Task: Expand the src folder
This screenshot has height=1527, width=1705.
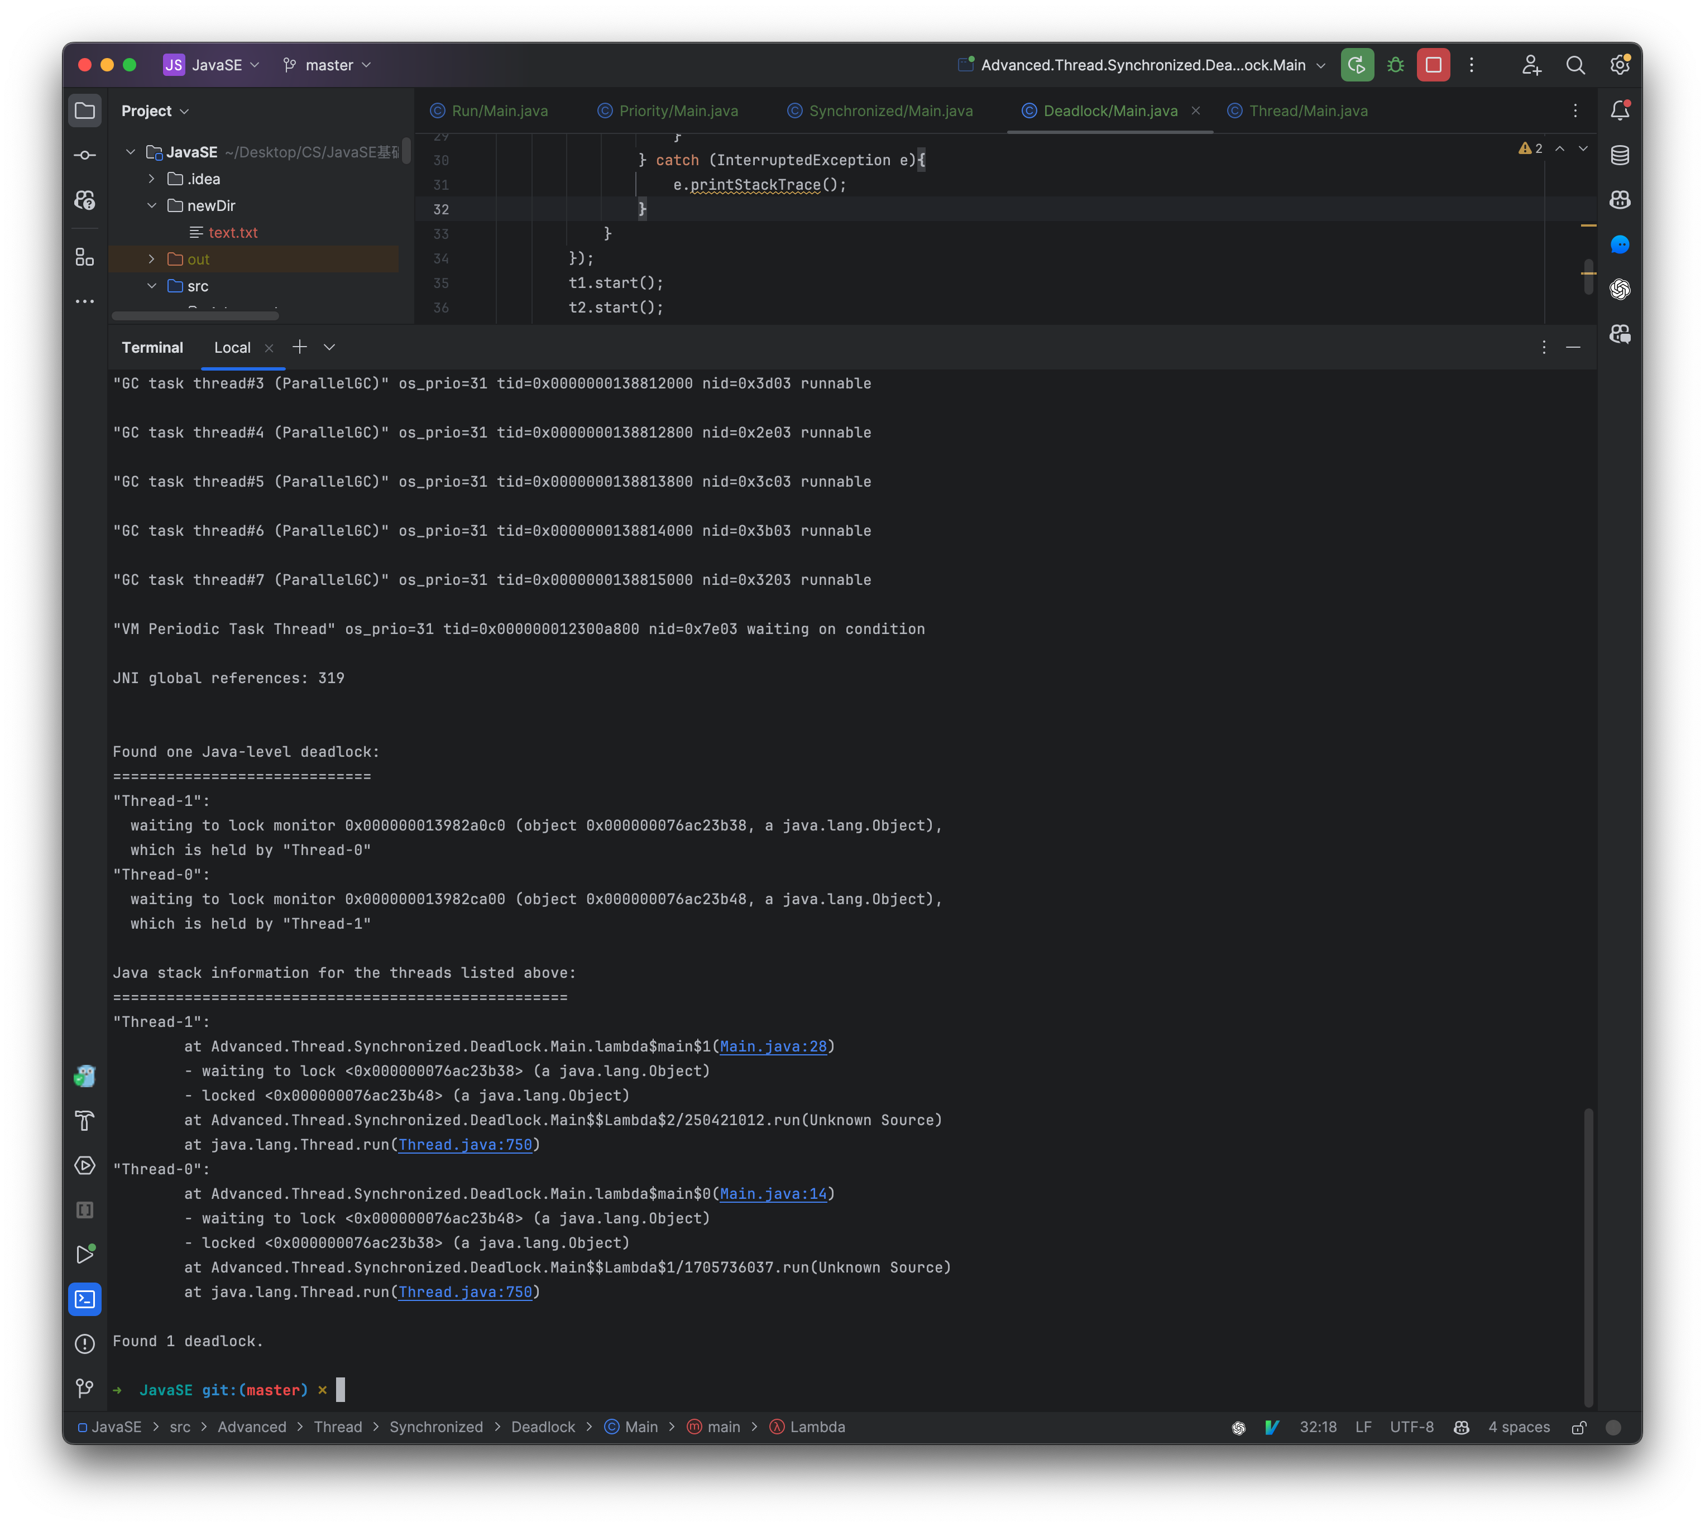Action: [x=153, y=286]
